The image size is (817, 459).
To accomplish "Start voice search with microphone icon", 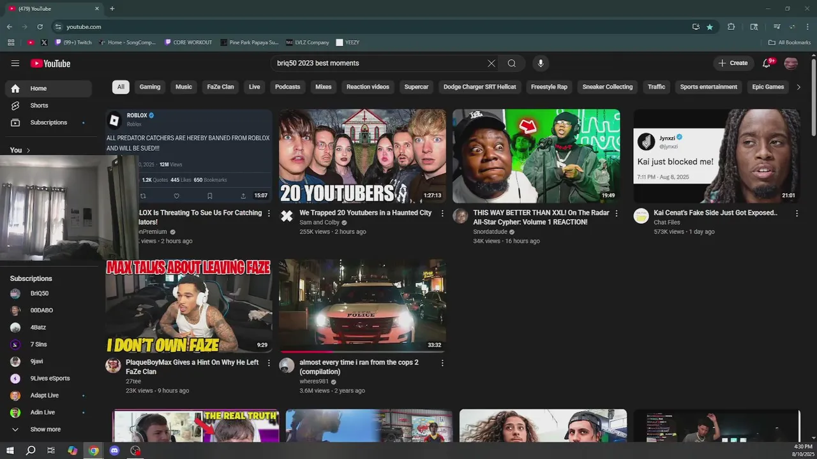I will 541,63.
